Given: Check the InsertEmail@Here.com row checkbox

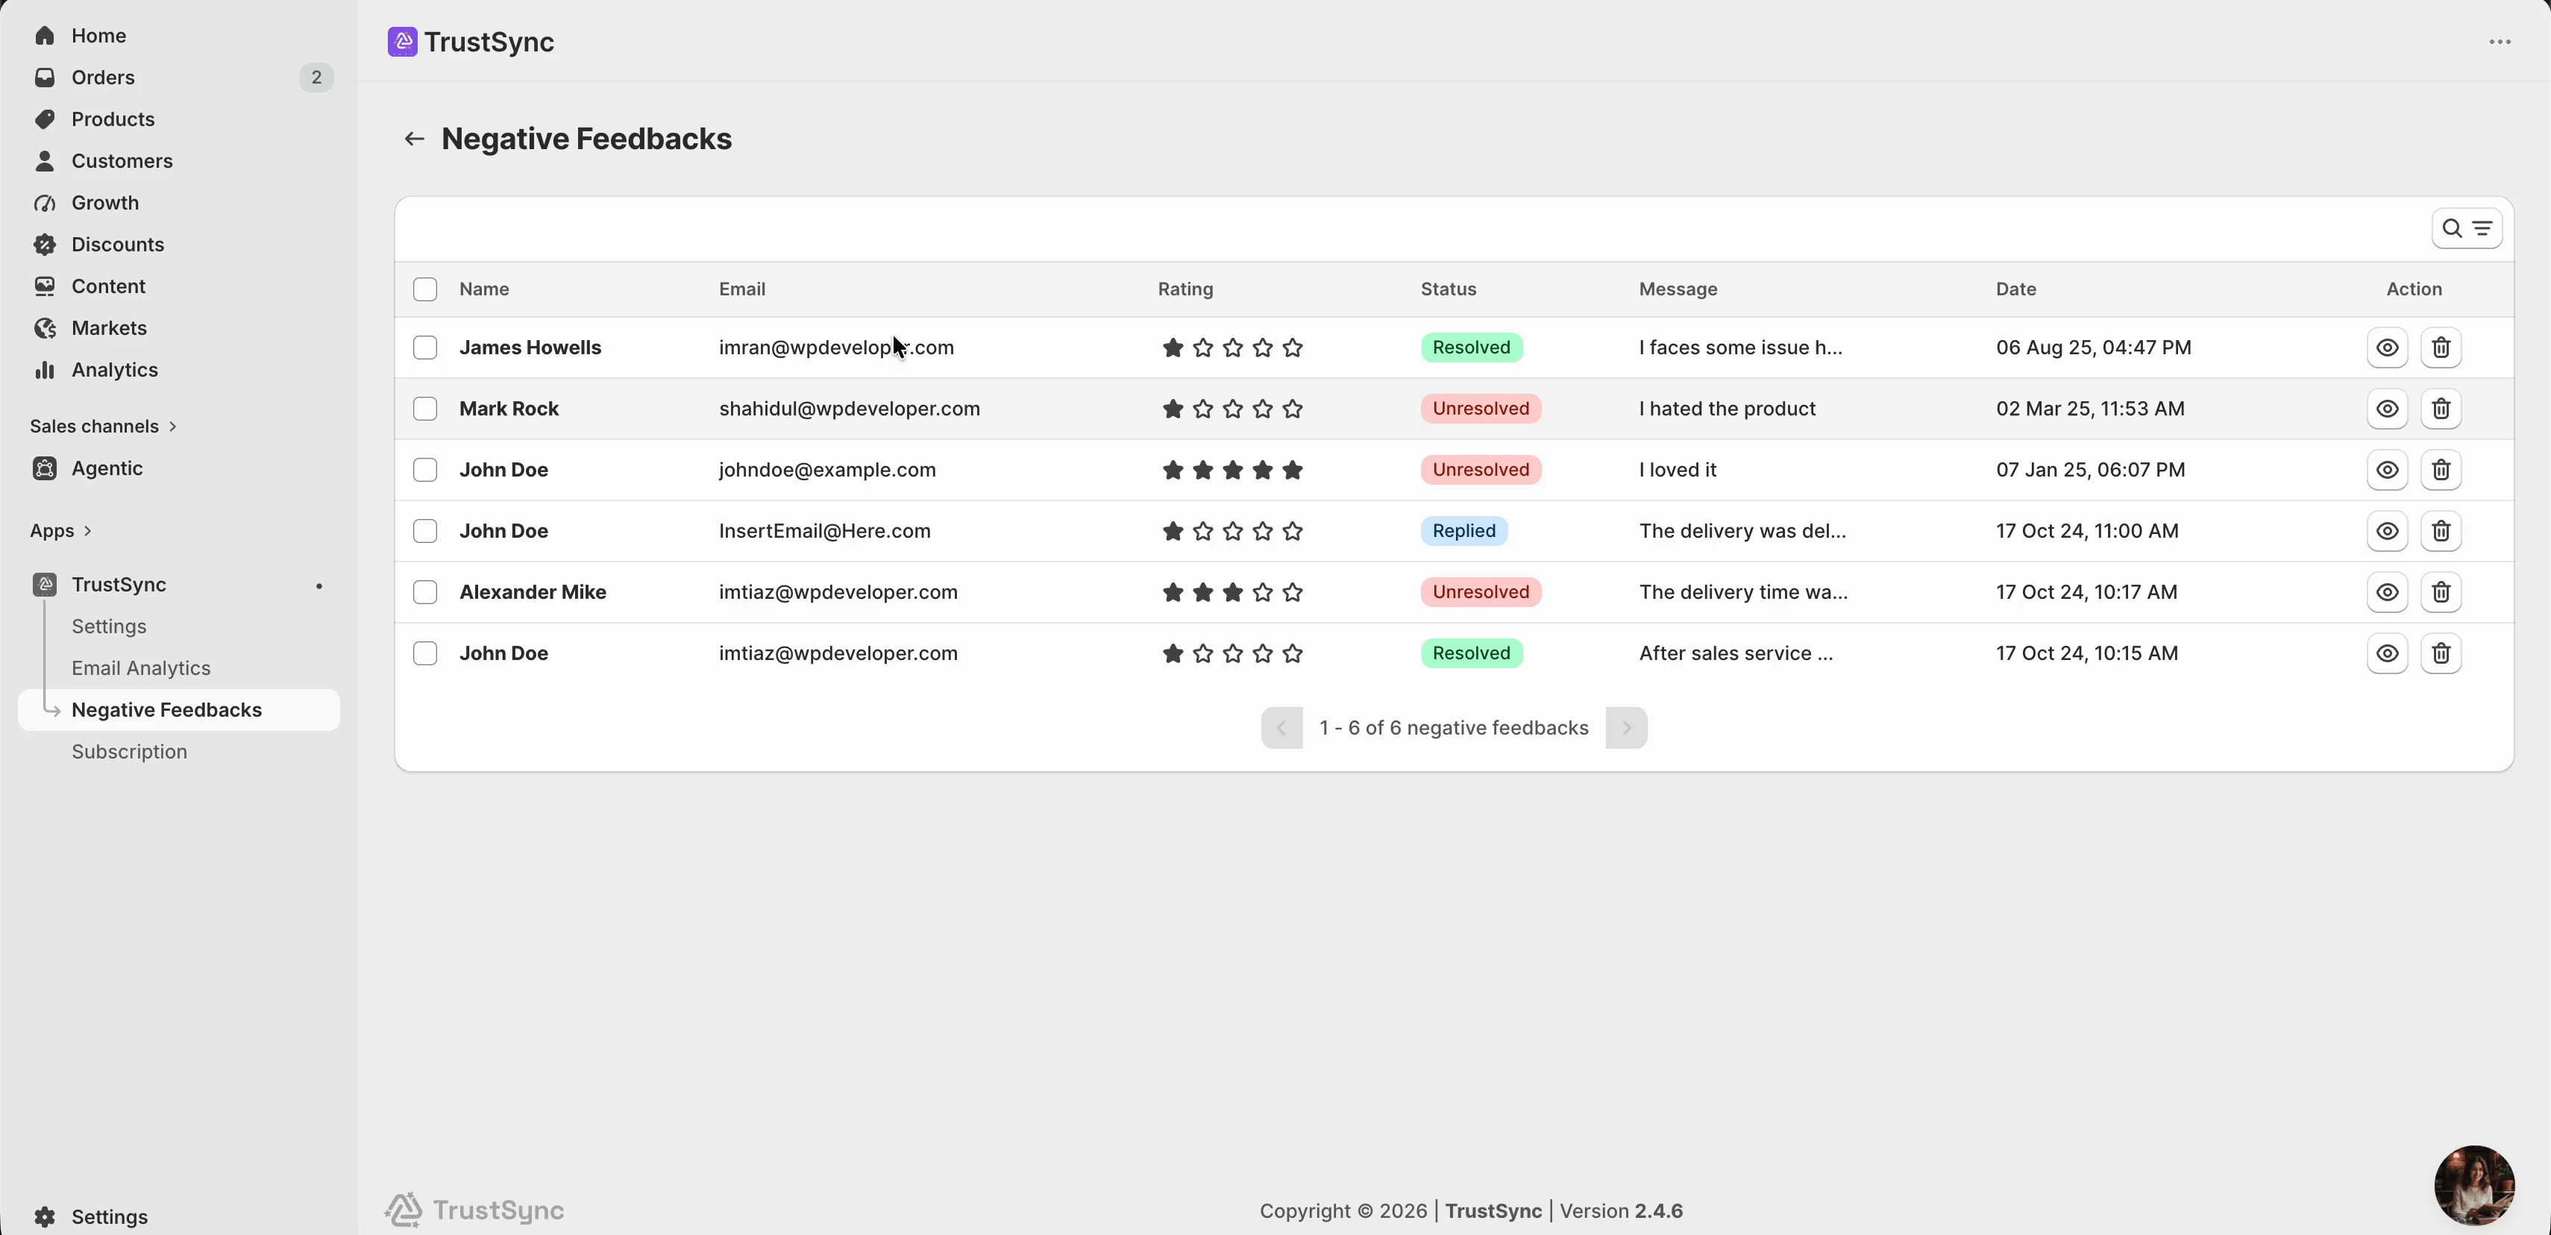Looking at the screenshot, I should click(x=425, y=531).
